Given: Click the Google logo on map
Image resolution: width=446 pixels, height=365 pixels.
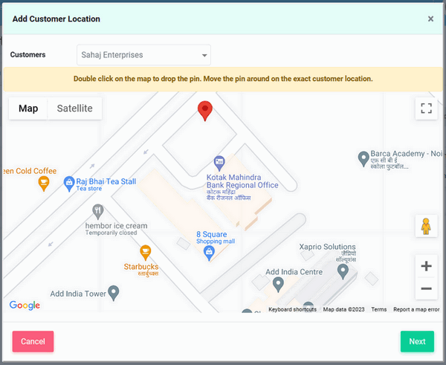Looking at the screenshot, I should [x=25, y=305].
